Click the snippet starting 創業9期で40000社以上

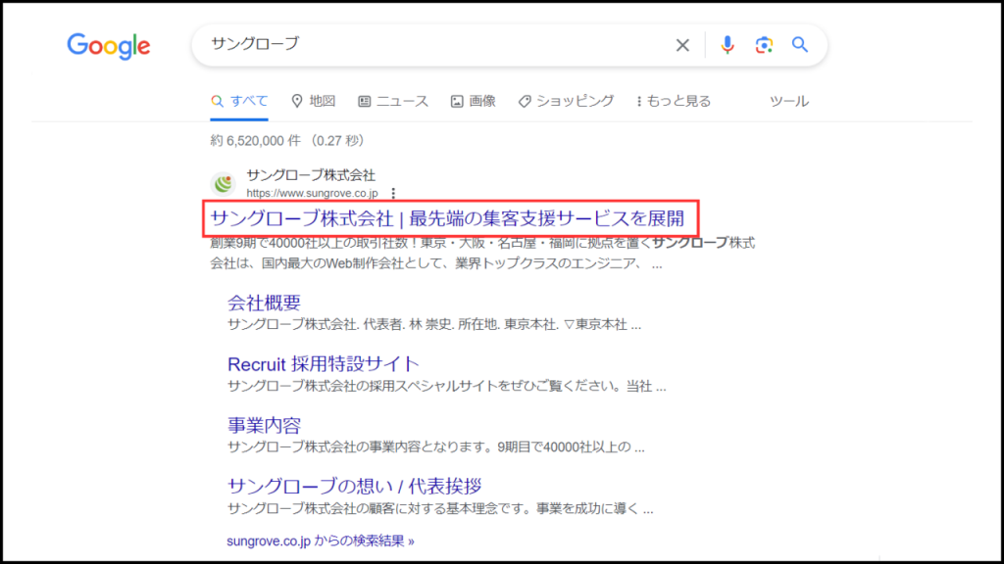point(482,254)
